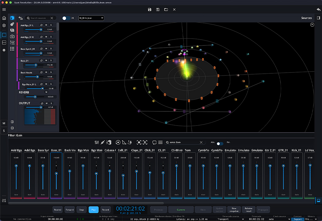Click the Relative recall button
Screen dimensions: 322x221
pos(248,210)
